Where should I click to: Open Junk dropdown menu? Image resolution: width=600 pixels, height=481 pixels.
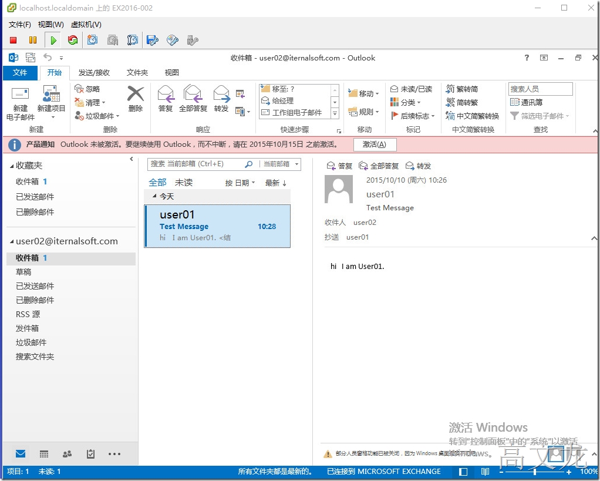coord(97,116)
